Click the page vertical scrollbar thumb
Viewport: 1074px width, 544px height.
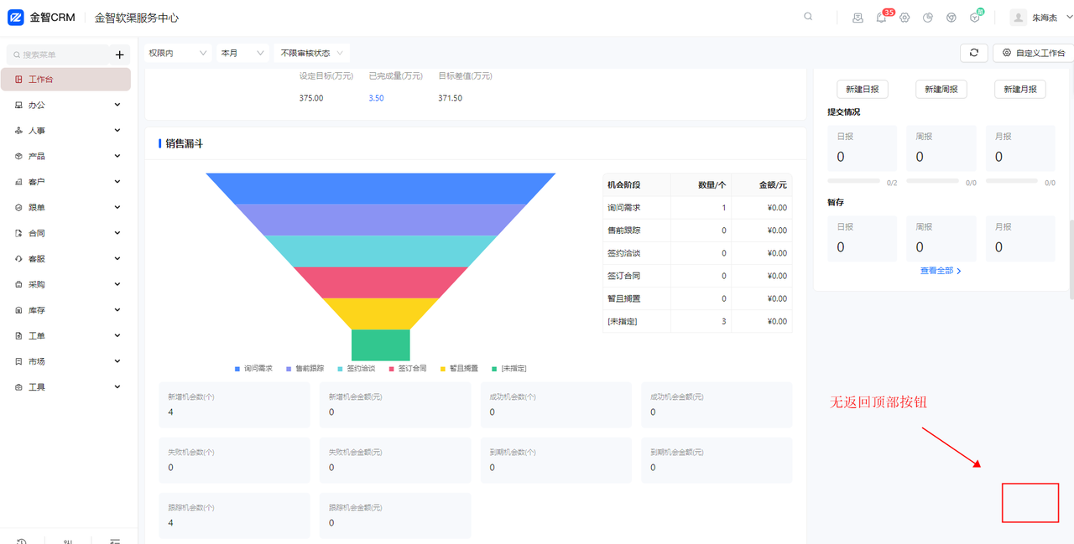tap(1071, 260)
